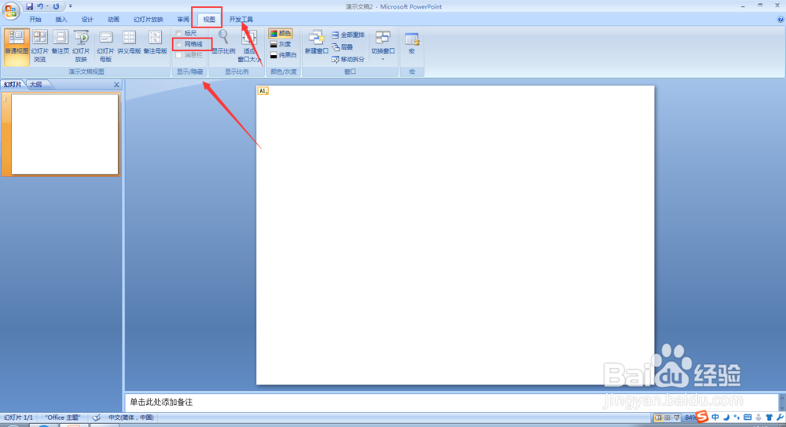
Task: Open the 审阅 Review tab
Action: coord(183,20)
